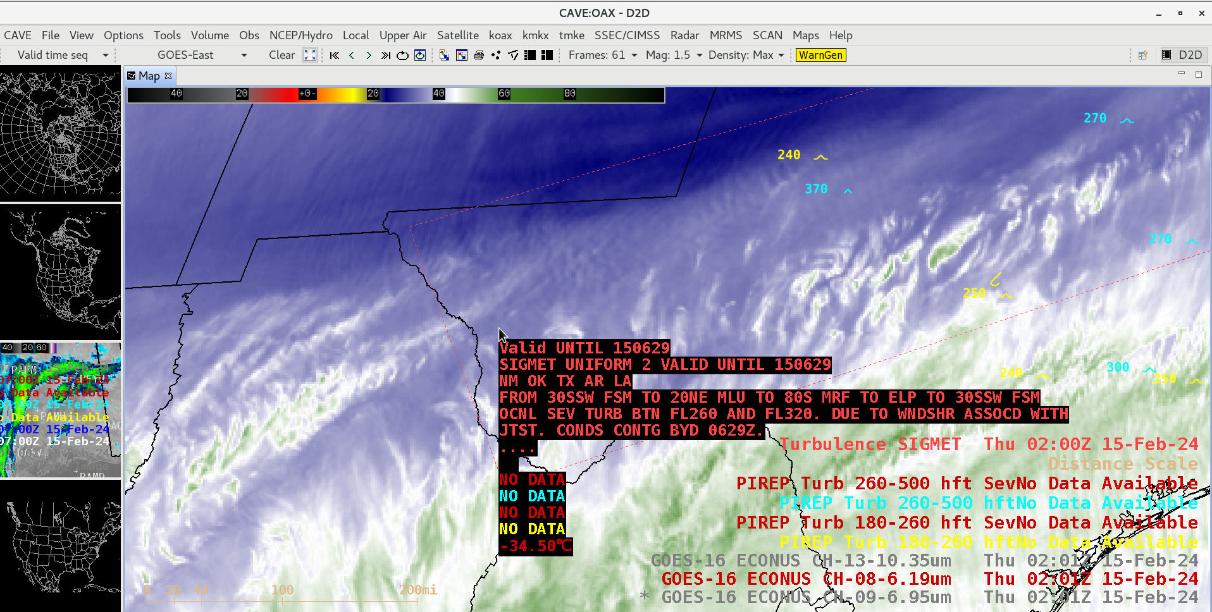Click the four-panel layout icon
1212x612 pixels.
pyautogui.click(x=547, y=55)
